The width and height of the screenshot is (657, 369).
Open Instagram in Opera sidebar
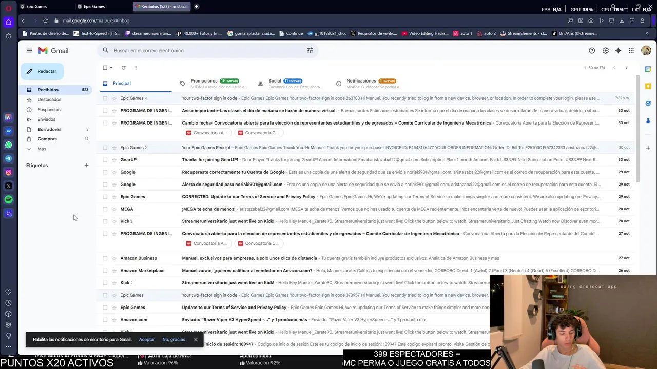pyautogui.click(x=8, y=172)
